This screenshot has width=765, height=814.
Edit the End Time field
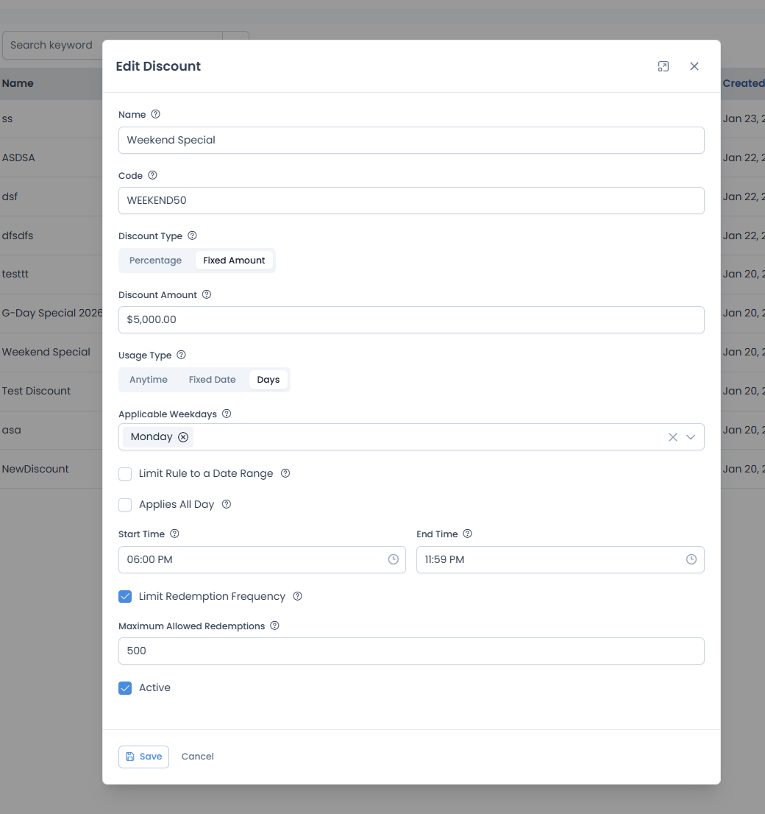tap(560, 559)
